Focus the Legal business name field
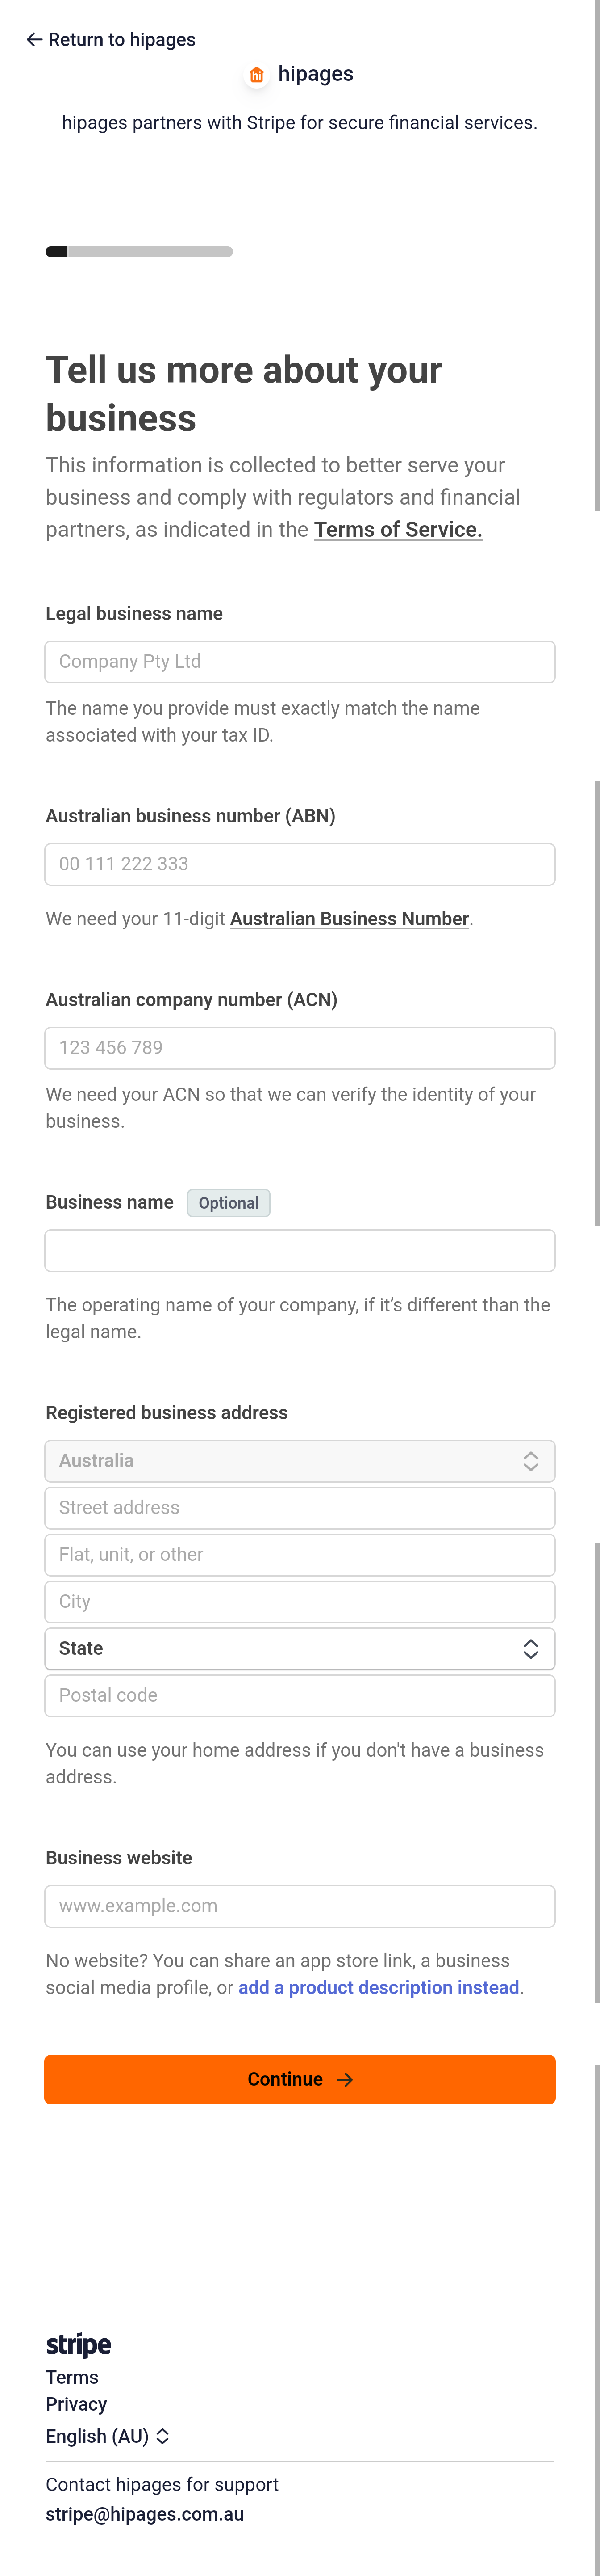 click(x=300, y=662)
